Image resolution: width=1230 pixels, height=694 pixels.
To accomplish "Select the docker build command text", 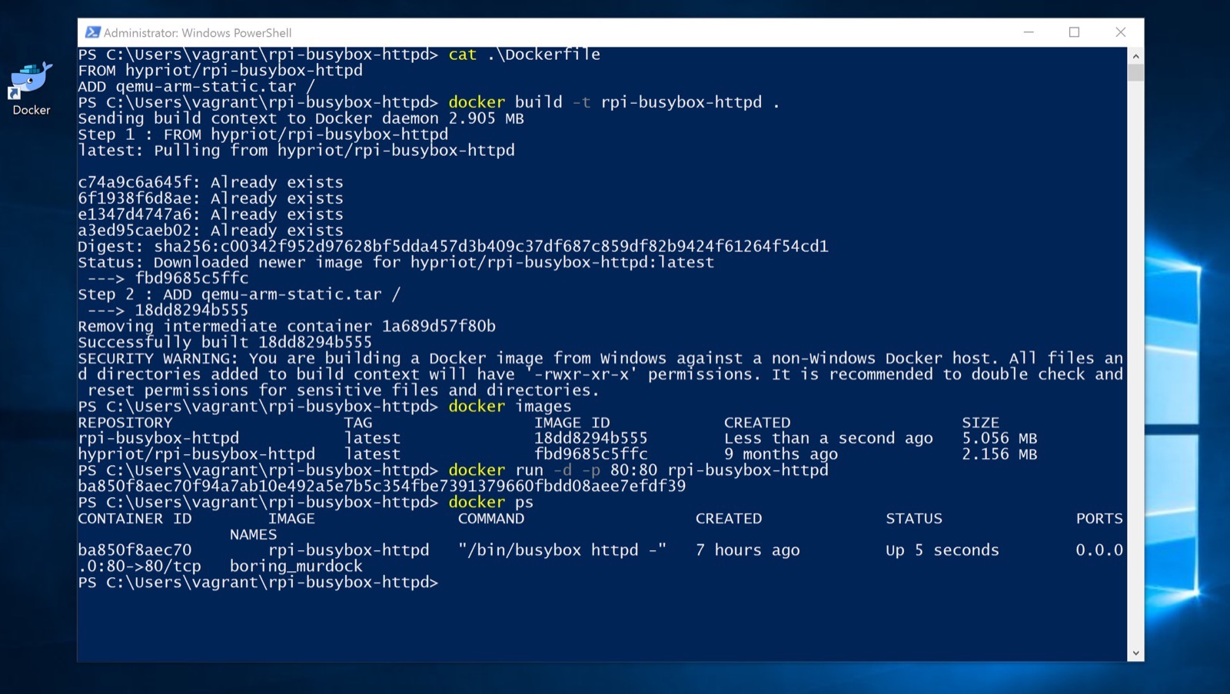I will point(614,101).
